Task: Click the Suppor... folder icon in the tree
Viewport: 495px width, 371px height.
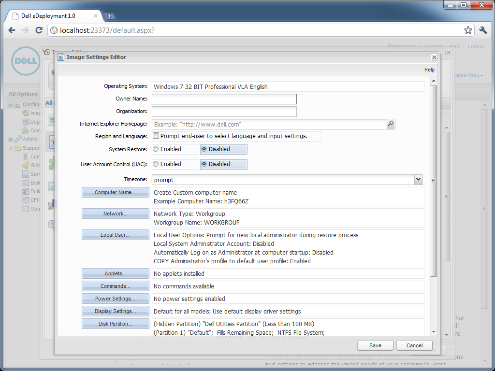Action: (x=18, y=148)
